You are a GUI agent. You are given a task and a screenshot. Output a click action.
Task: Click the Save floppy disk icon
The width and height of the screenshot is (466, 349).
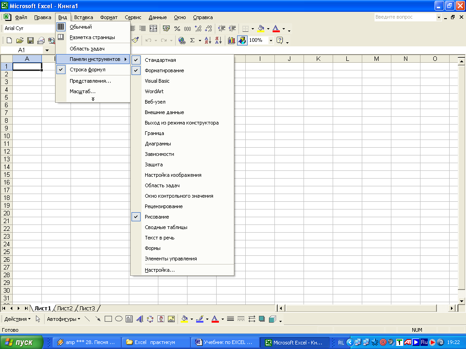[30, 40]
